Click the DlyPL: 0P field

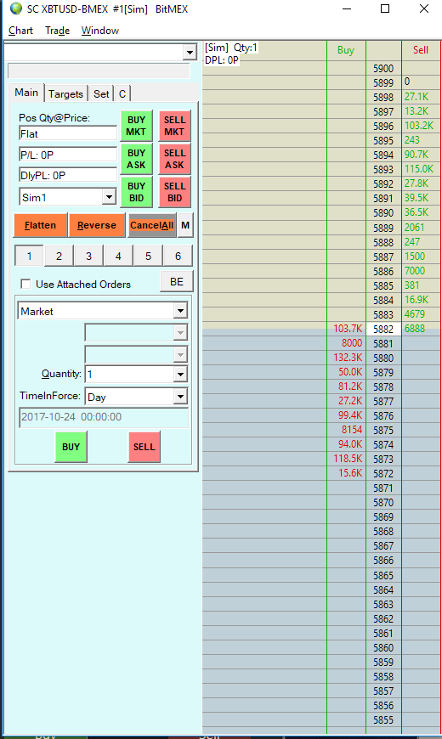pos(68,175)
